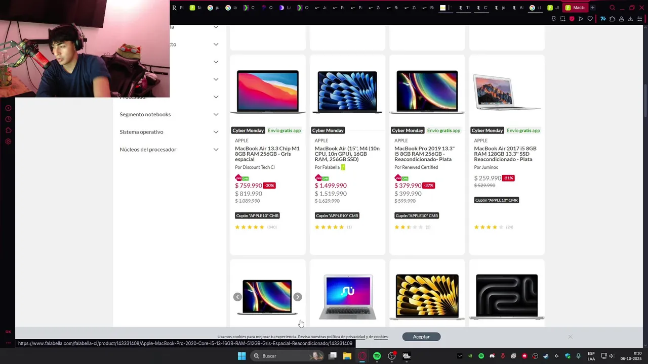Click MacBook Air M1 840 reviews rating
Viewport: 648px width, 364px height.
click(x=256, y=227)
